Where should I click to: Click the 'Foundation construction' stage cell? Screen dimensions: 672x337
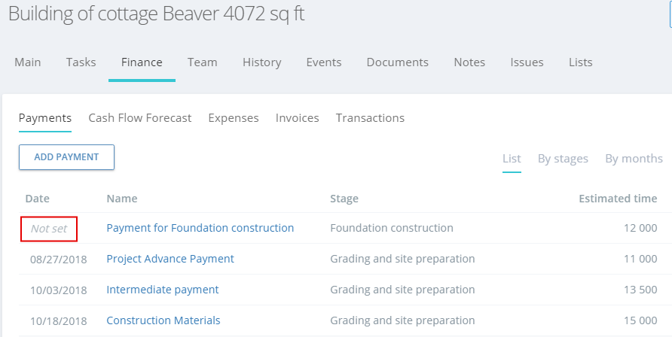tap(391, 228)
